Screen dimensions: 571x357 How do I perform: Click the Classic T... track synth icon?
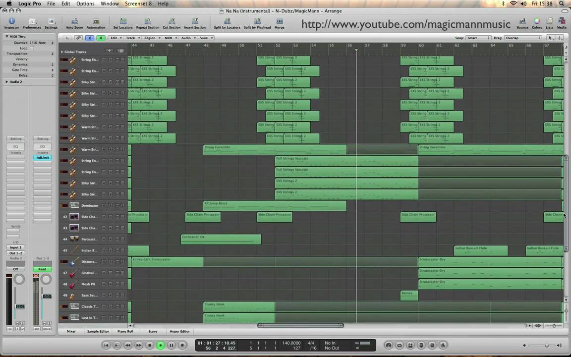click(x=74, y=306)
